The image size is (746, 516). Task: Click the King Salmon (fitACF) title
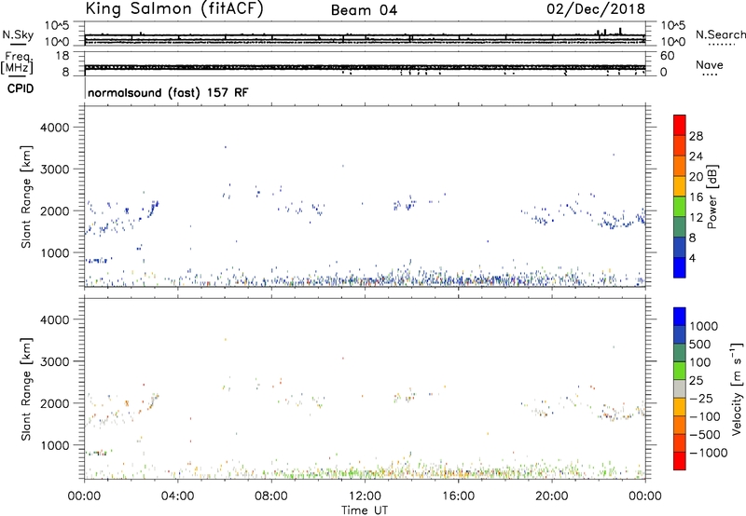pos(174,9)
